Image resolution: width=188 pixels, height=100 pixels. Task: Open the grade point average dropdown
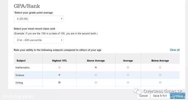tap(39, 19)
